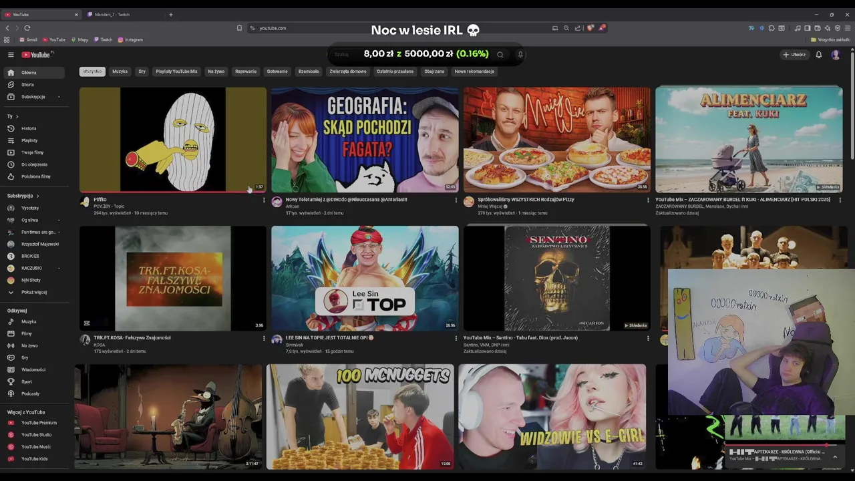Select the Gotowanie filter chip

pos(277,71)
